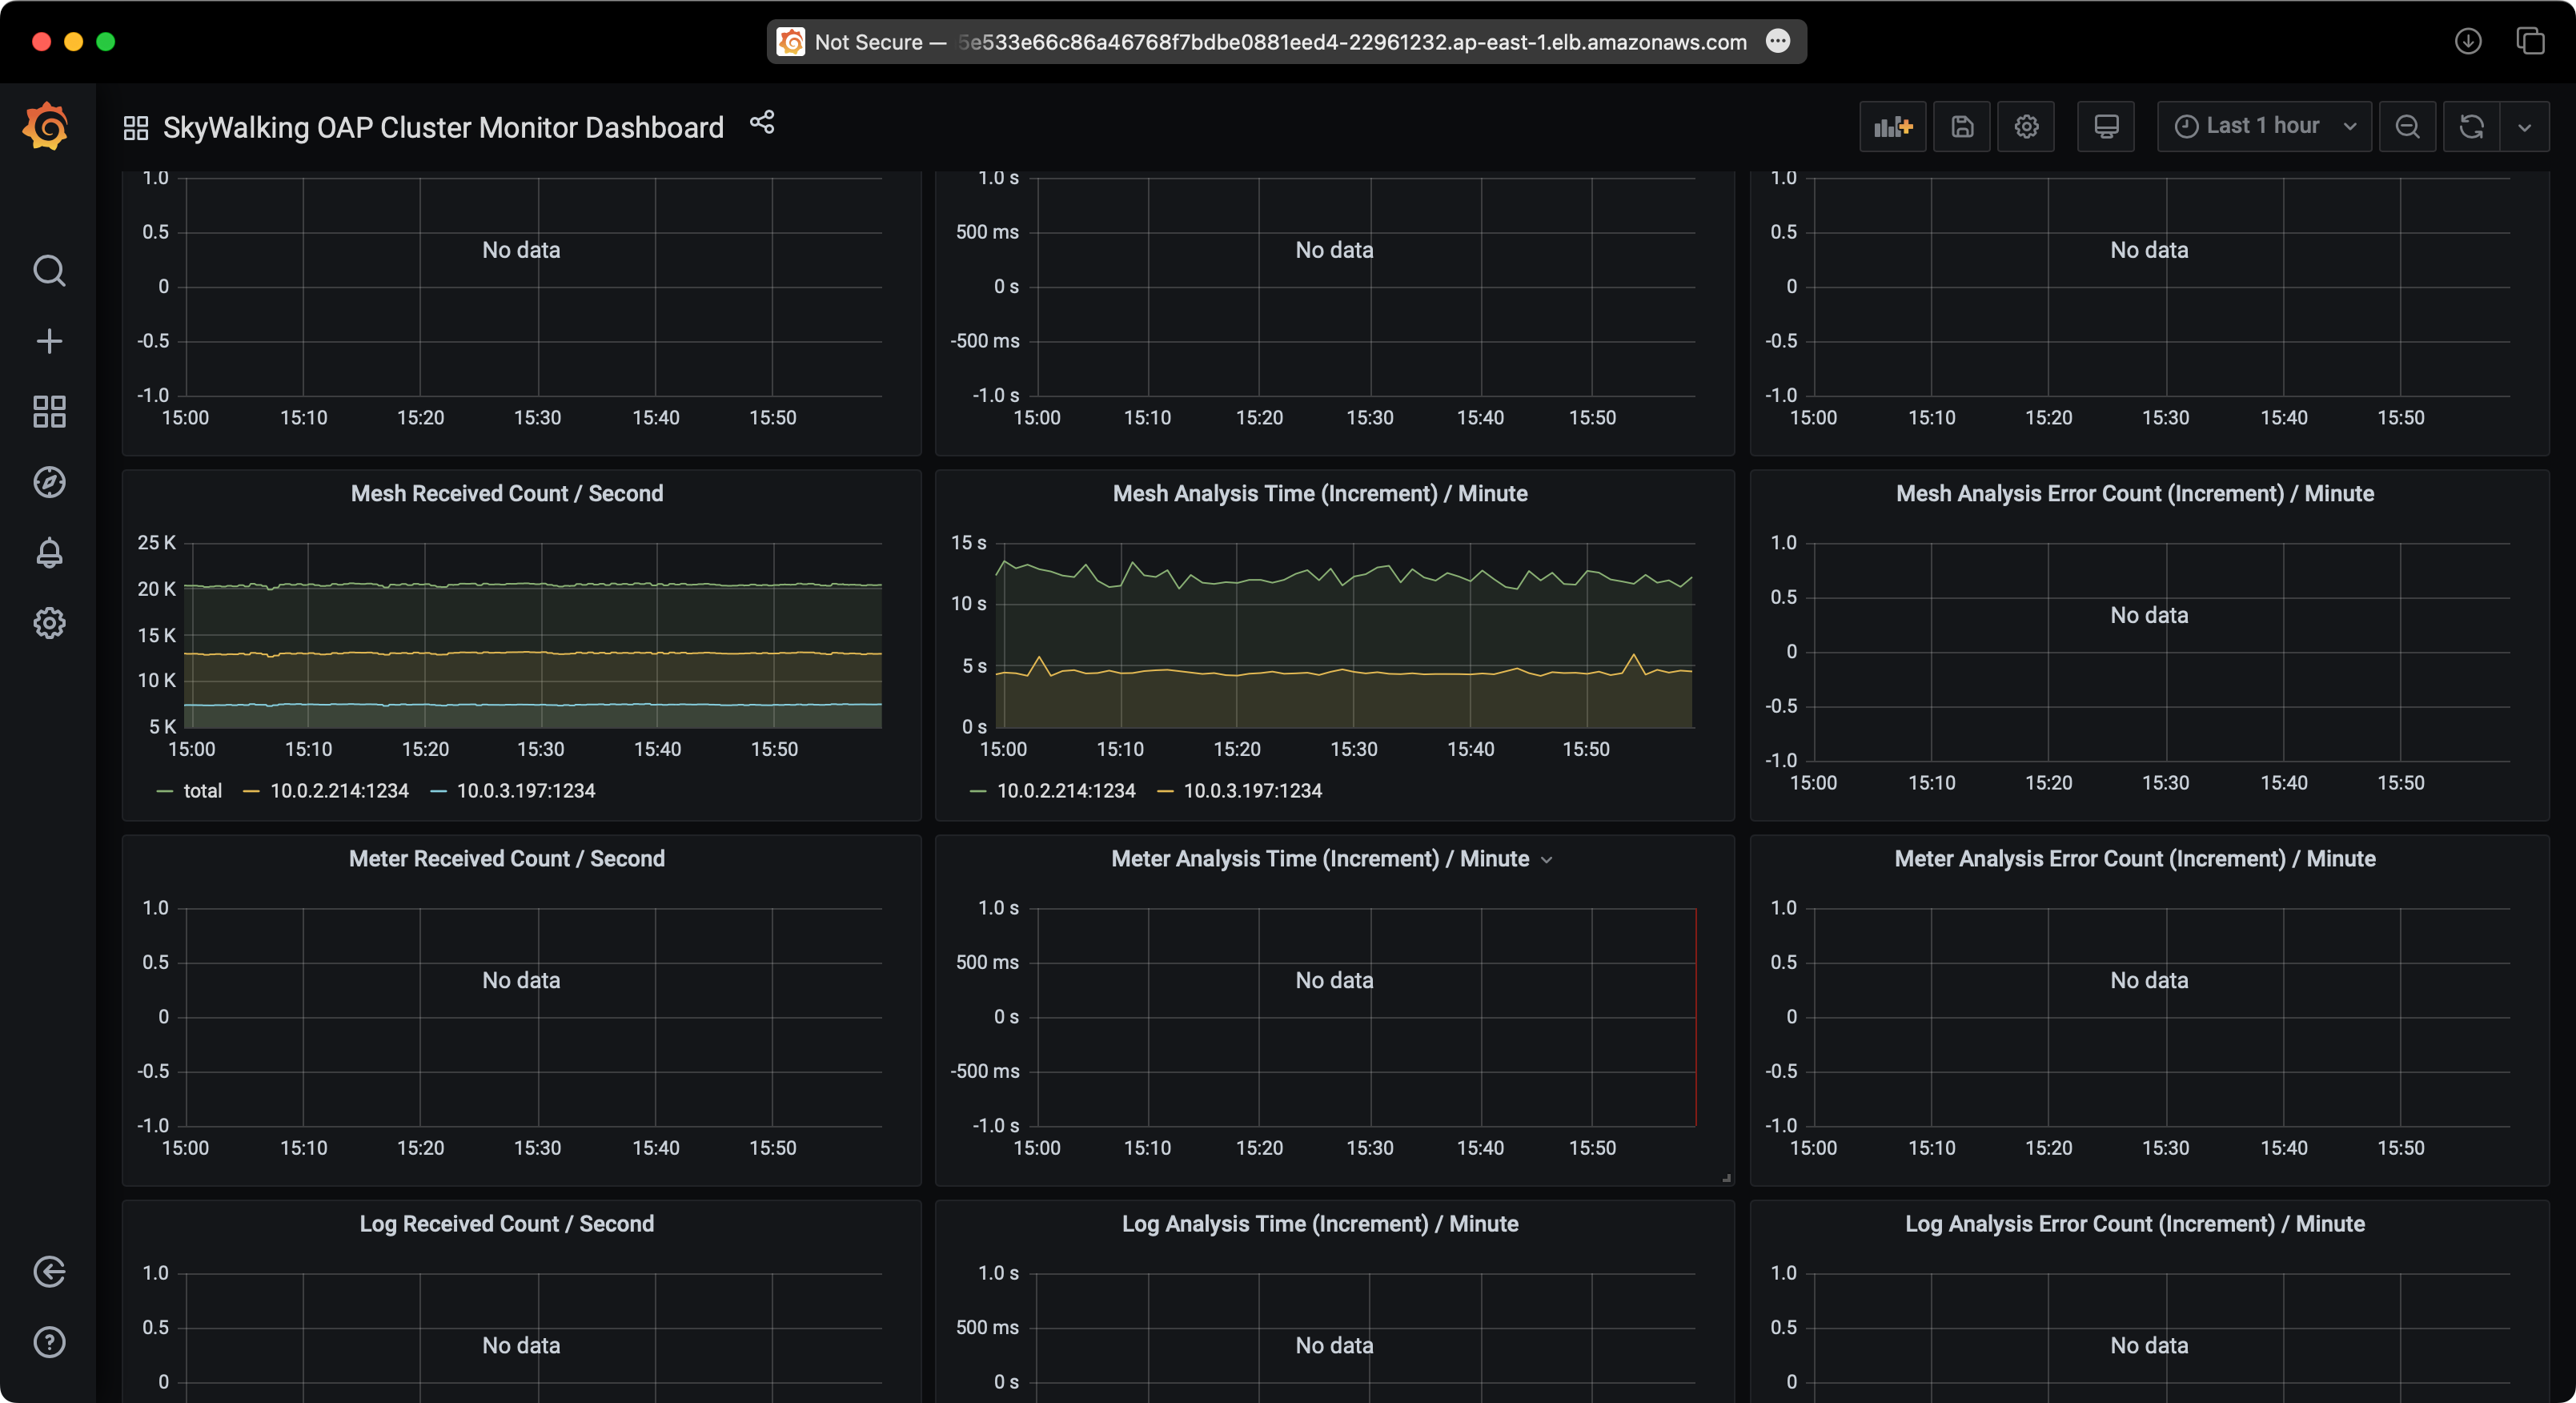Toggle 10.0.2.214:1234 in Mesh Analysis Time legend
This screenshot has height=1403, width=2576.
(1065, 790)
